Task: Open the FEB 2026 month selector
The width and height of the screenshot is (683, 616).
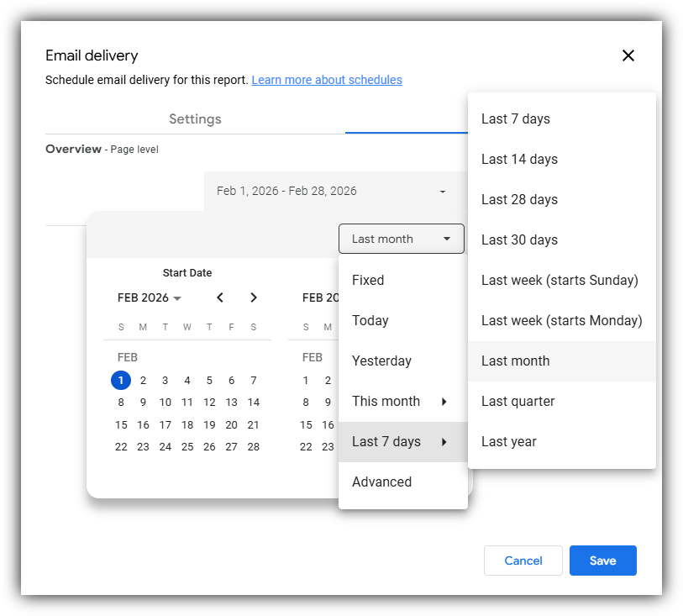Action: pyautogui.click(x=150, y=297)
